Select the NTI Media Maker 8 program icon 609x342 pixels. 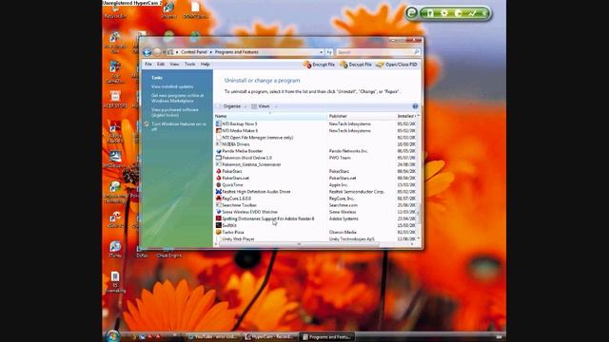pyautogui.click(x=218, y=131)
